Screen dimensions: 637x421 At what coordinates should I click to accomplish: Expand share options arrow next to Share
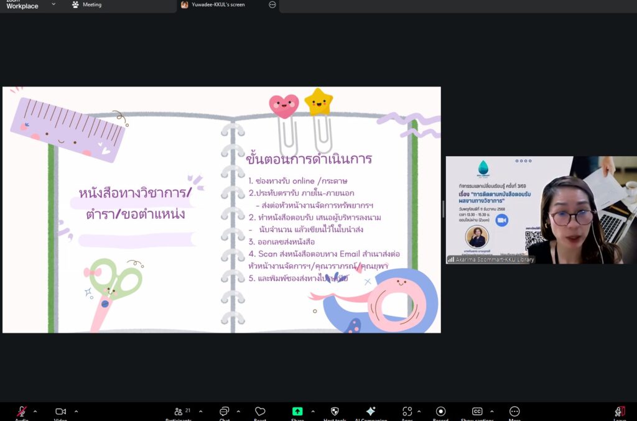(x=312, y=411)
